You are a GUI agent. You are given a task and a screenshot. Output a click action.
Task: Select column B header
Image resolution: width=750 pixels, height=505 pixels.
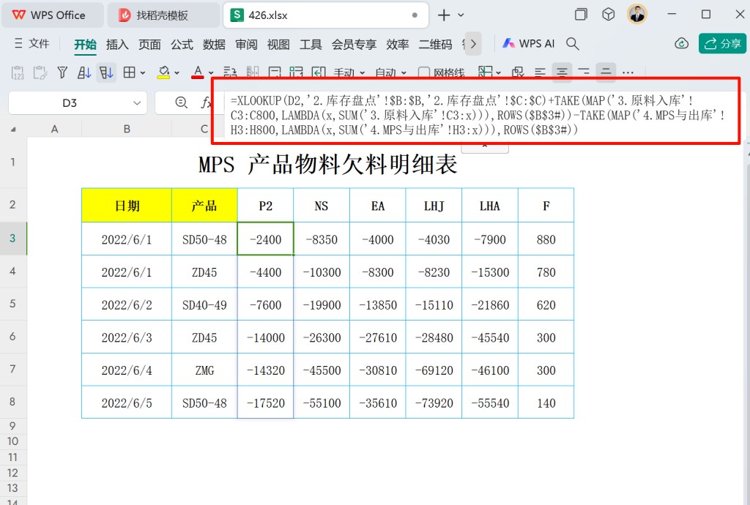click(127, 129)
